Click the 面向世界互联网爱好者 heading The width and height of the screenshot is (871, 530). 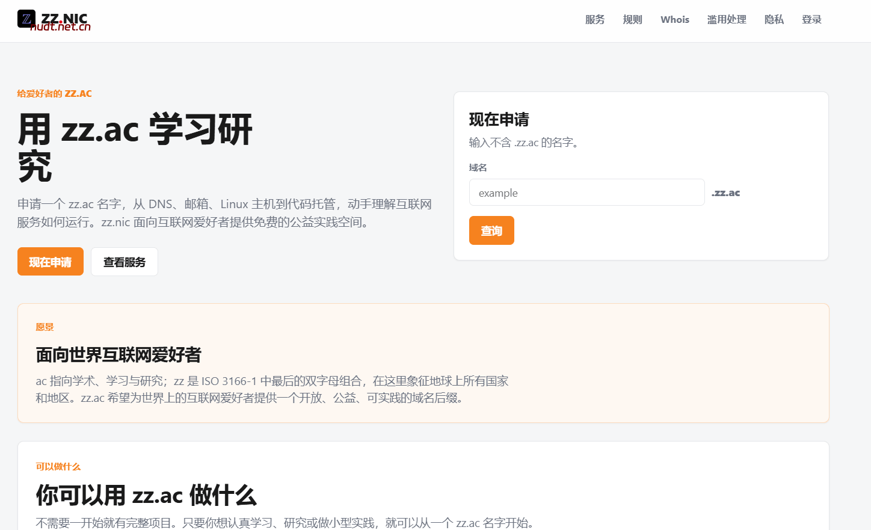tap(118, 354)
